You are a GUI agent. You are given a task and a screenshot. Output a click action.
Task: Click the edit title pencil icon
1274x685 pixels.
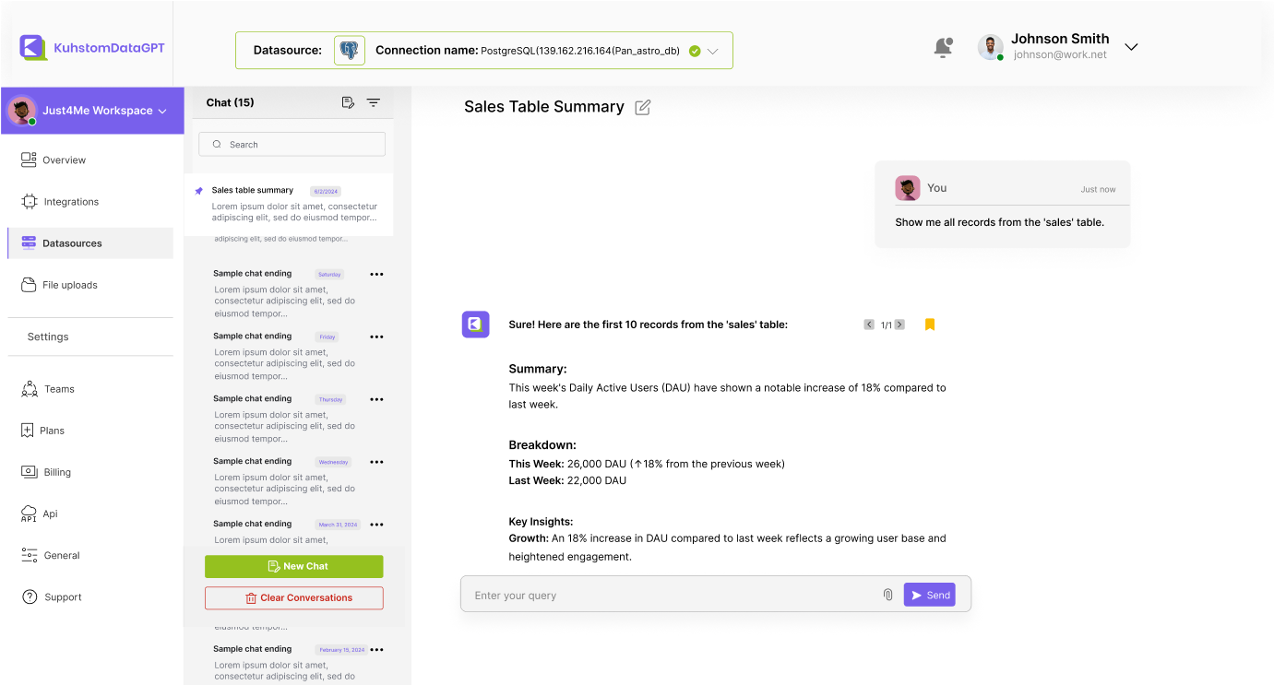coord(643,107)
